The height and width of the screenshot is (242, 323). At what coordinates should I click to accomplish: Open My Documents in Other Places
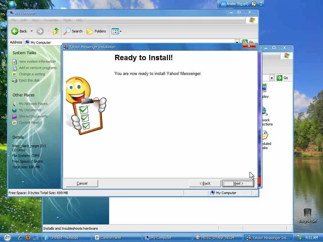pos(30,110)
